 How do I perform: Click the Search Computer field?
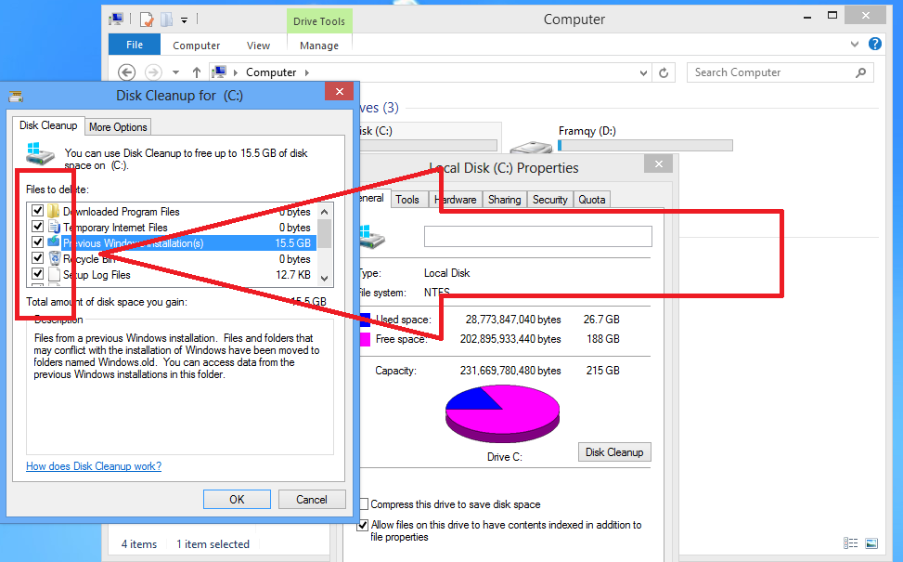780,72
